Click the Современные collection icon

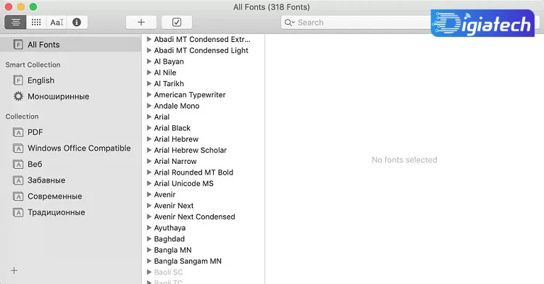point(18,196)
